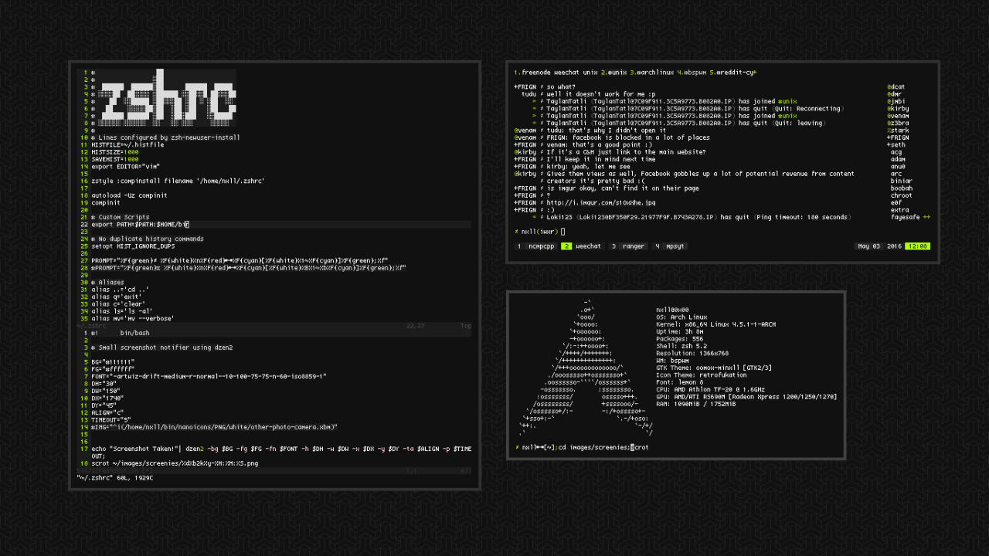
Task: Click the weechat message input line
Action: click(x=722, y=232)
